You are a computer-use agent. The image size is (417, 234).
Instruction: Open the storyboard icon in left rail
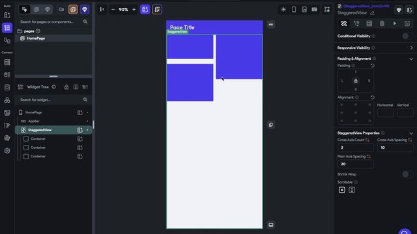7,40
